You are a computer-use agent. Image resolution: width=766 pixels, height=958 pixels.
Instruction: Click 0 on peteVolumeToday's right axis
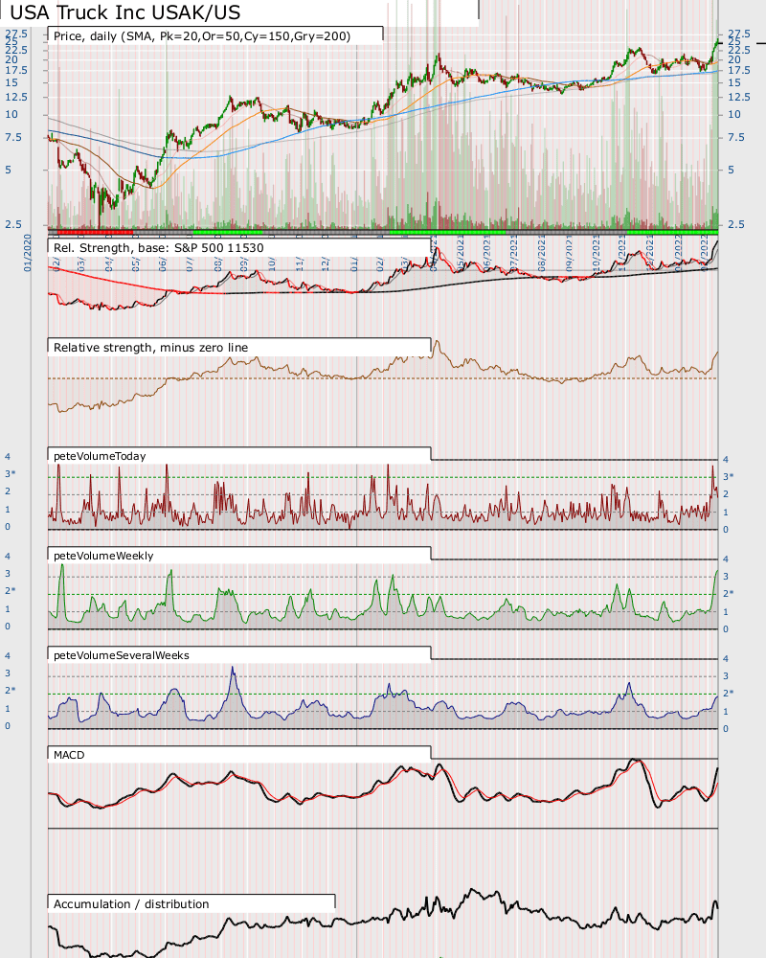point(726,530)
